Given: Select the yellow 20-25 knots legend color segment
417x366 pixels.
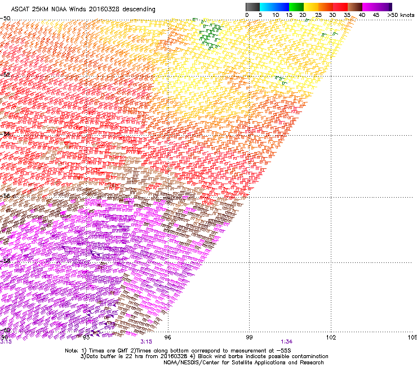Looking at the screenshot, I should [x=311, y=7].
